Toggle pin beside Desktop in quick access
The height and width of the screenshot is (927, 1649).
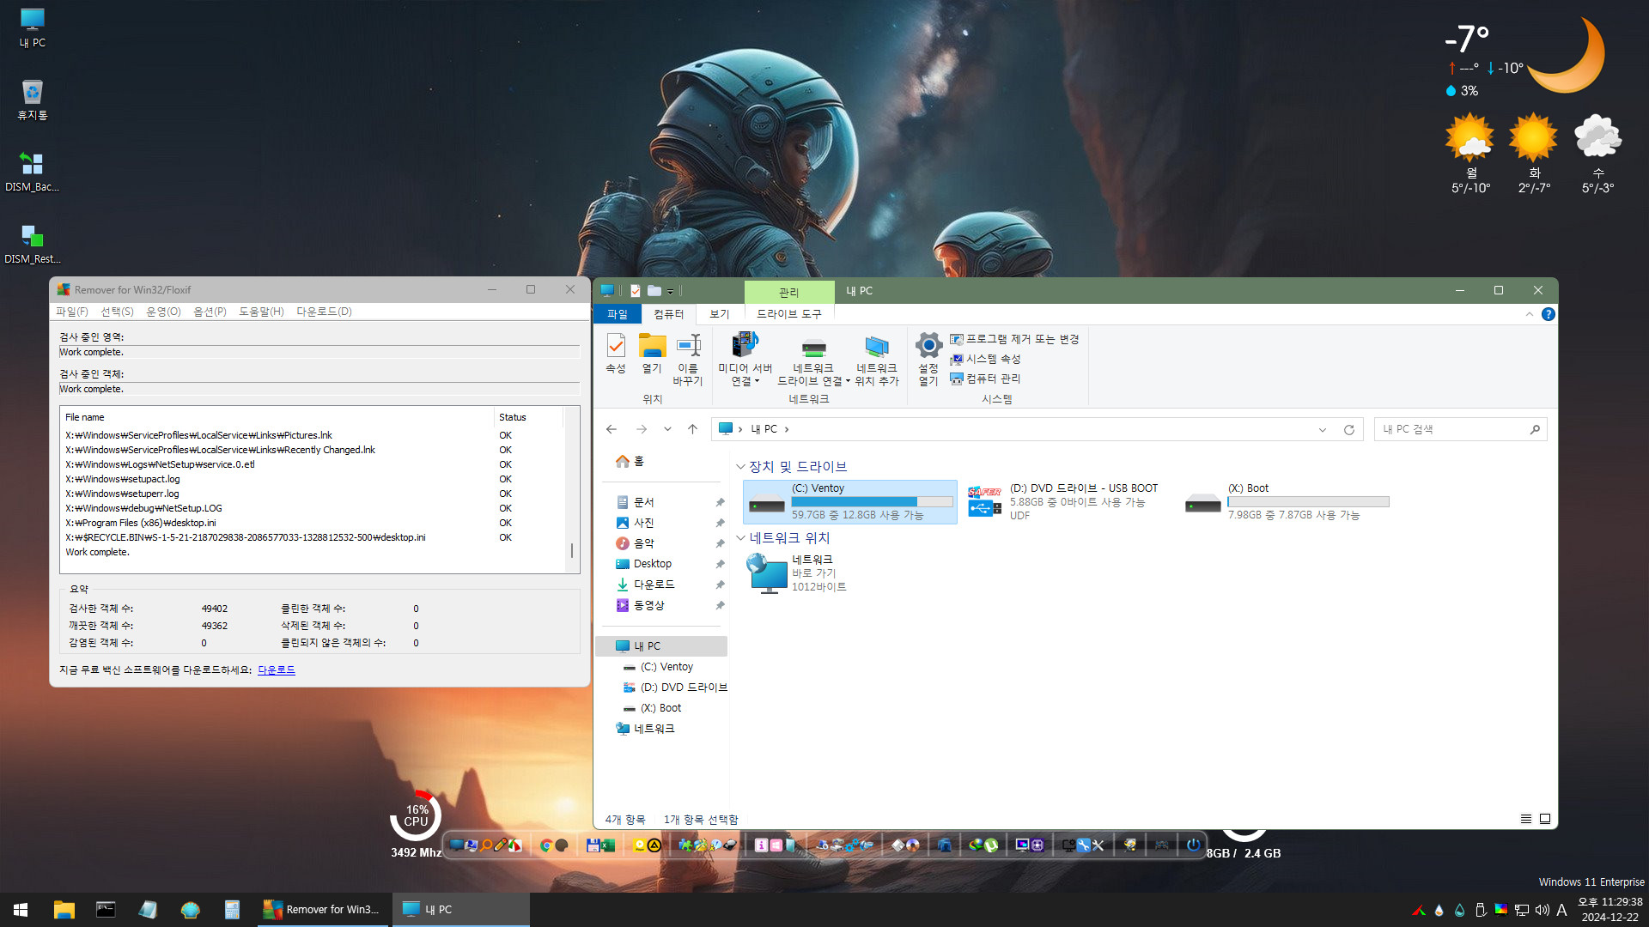coord(720,564)
